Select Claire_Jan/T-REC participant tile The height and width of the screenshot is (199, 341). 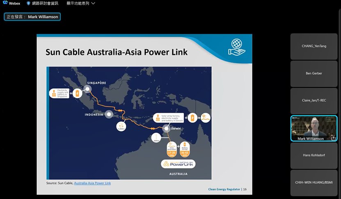tap(314, 101)
